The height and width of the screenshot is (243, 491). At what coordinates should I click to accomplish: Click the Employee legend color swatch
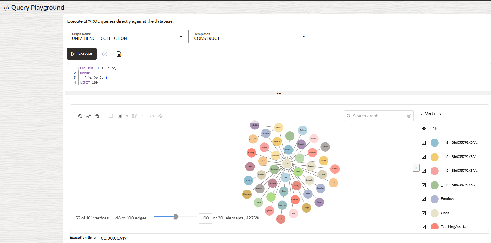pos(434,199)
